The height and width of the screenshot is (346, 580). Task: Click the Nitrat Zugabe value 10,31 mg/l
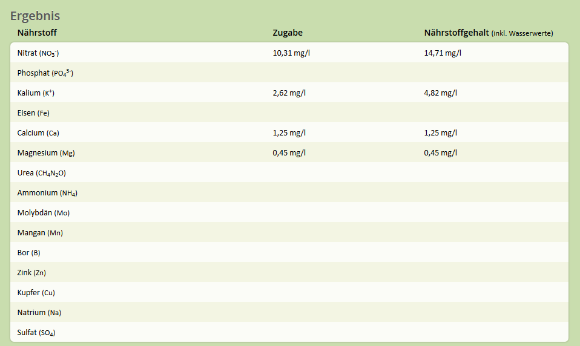(x=292, y=53)
